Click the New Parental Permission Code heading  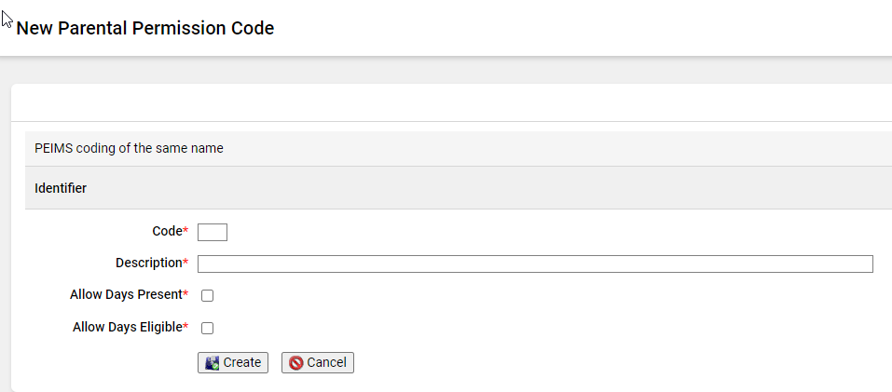coord(145,28)
